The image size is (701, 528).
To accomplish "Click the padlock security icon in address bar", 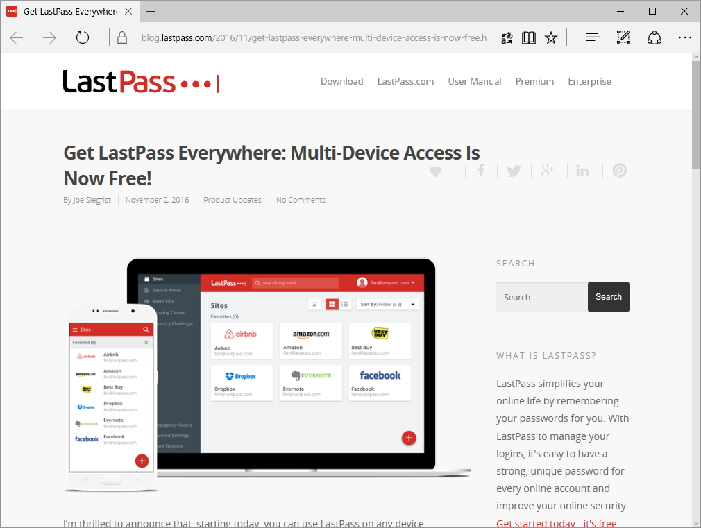I will tap(122, 37).
